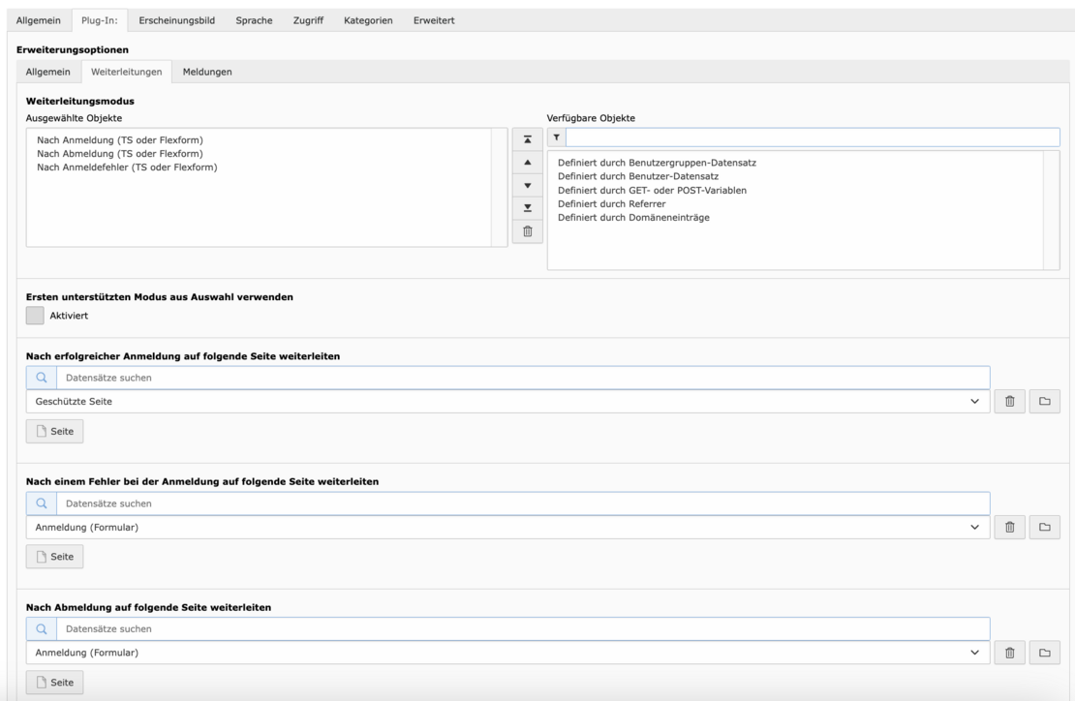Remove Geschützte Seite with trash icon
This screenshot has height=701, width=1075.
click(1008, 401)
